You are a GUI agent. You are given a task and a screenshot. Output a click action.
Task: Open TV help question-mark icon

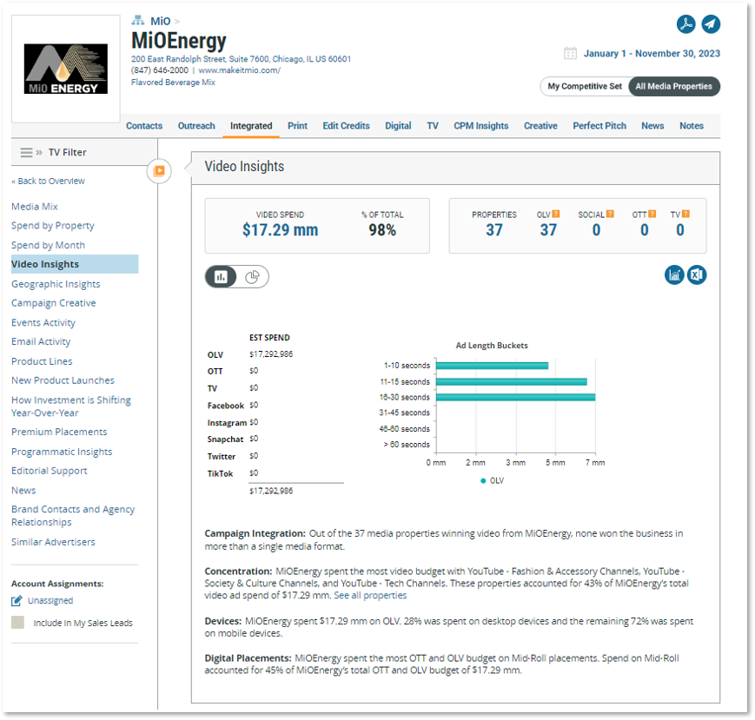coord(685,214)
